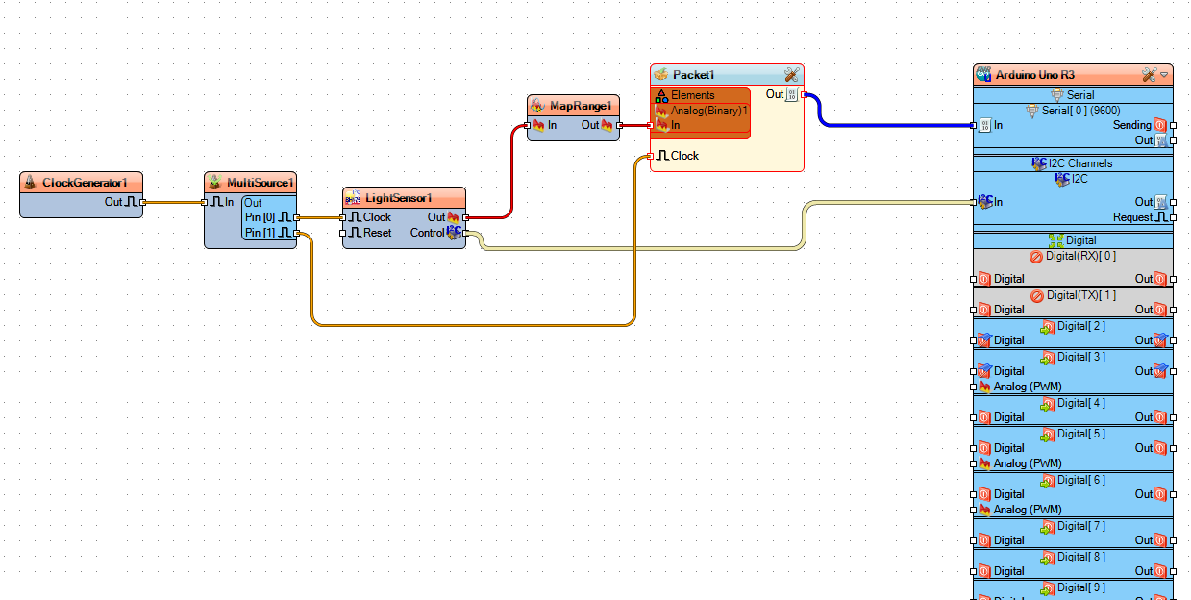Click the red Sending pin icon on Serial[0]

point(1159,125)
